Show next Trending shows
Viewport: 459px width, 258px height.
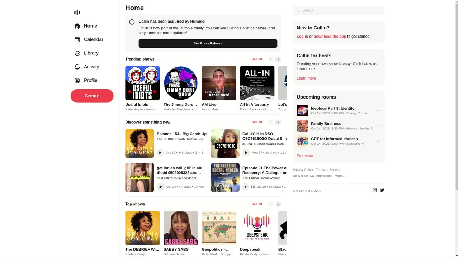click(278, 59)
